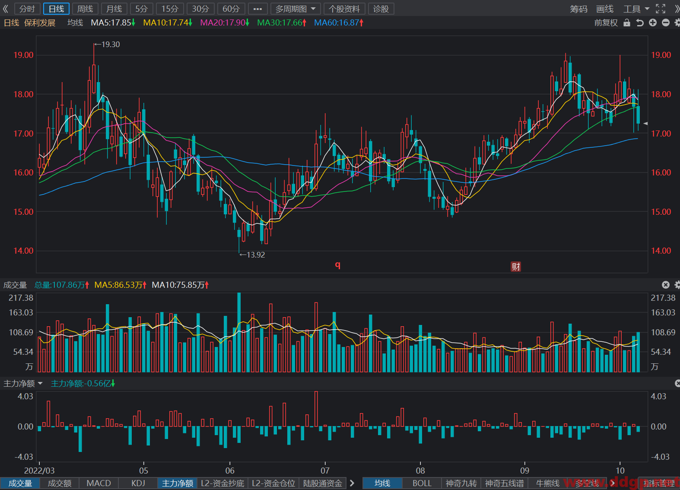Click 主力净额:-0.56亿 value label
Viewport: 680px width, 490px height.
pos(83,383)
